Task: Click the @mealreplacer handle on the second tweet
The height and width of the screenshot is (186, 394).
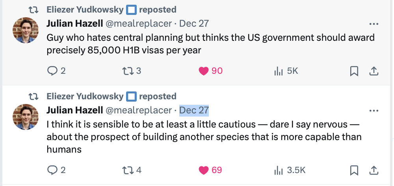Action: 138,110
